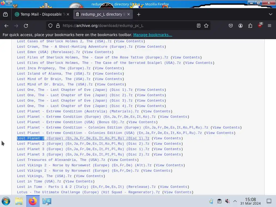
Task: Select the redump_pc_L directory listing tab
Action: 103,15
